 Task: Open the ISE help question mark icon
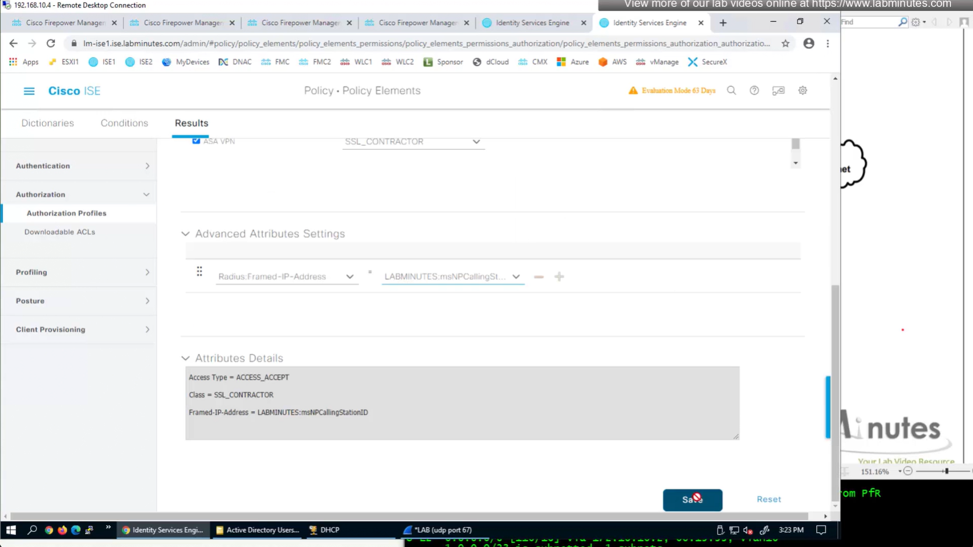(x=754, y=90)
